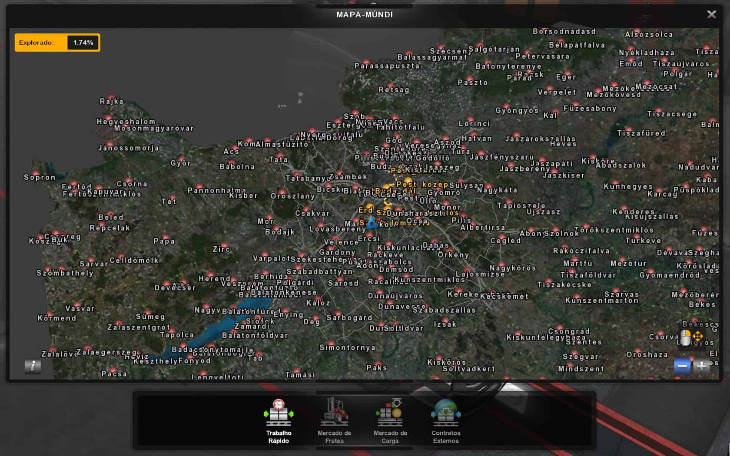Open the Mercado de Fretes icon
This screenshot has height=456, width=730.
[334, 419]
